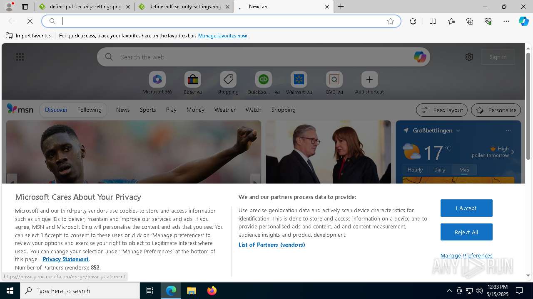Select the Map weather tab
Screen dimensions: 533x299
(x=464, y=169)
